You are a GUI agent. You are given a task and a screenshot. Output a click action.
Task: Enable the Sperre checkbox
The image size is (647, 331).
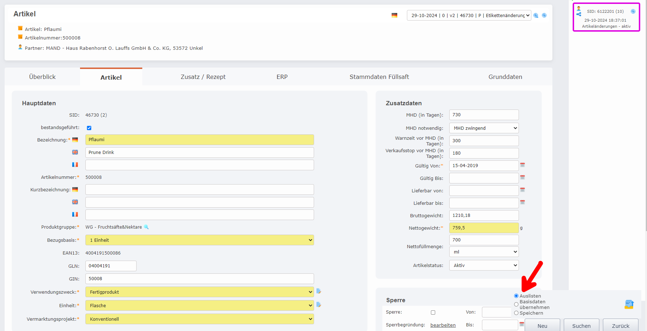433,313
